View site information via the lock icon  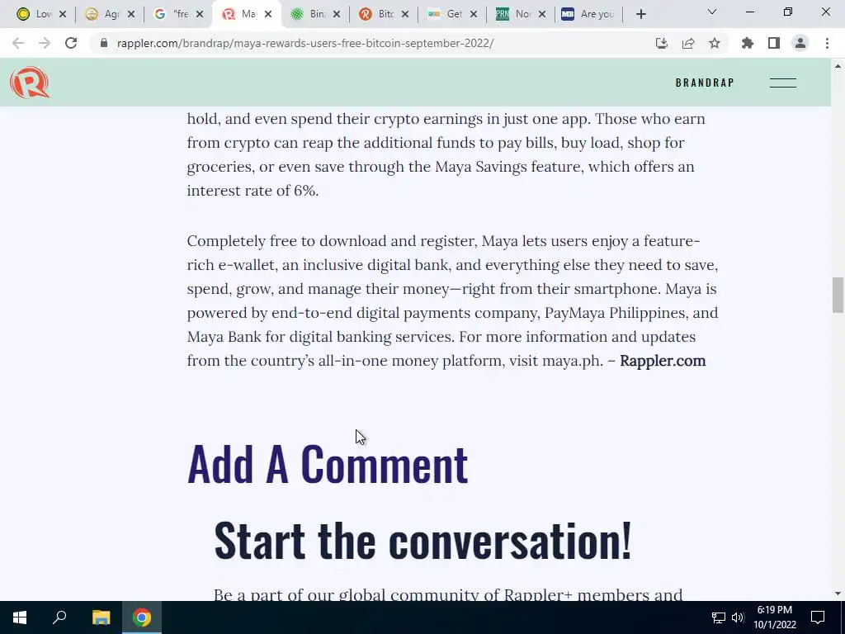coord(103,43)
